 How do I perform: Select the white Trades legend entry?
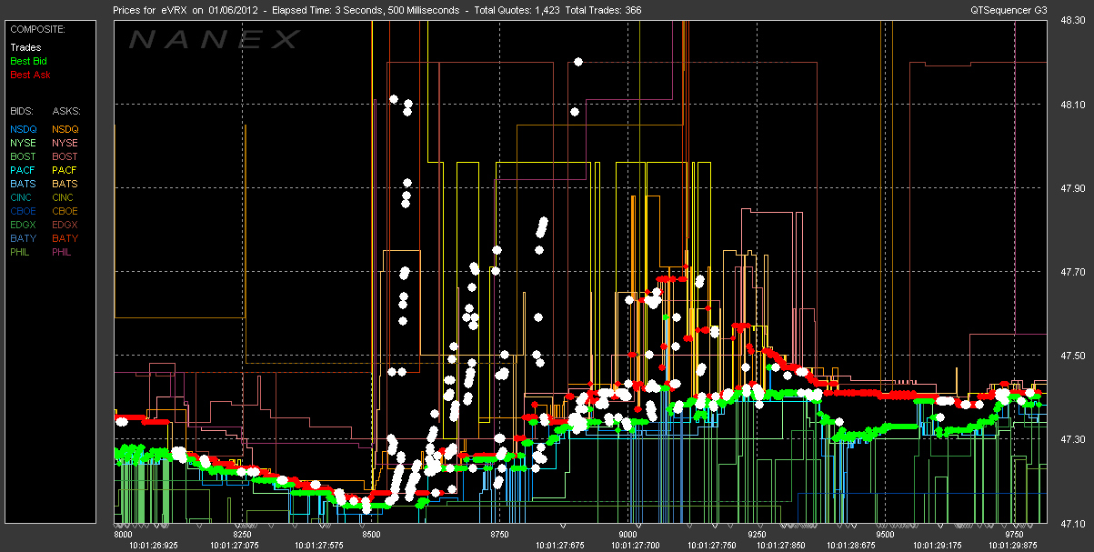click(24, 47)
